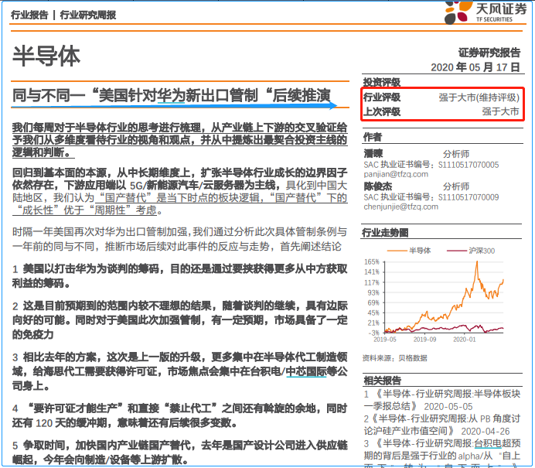Click the paragraph starting '回归到基本面的本源'
Image resolution: width=535 pixels, height=468 pixels.
pyautogui.click(x=180, y=191)
